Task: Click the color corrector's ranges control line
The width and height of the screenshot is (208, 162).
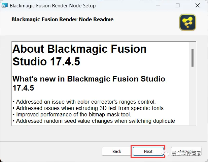Action: coord(84,102)
